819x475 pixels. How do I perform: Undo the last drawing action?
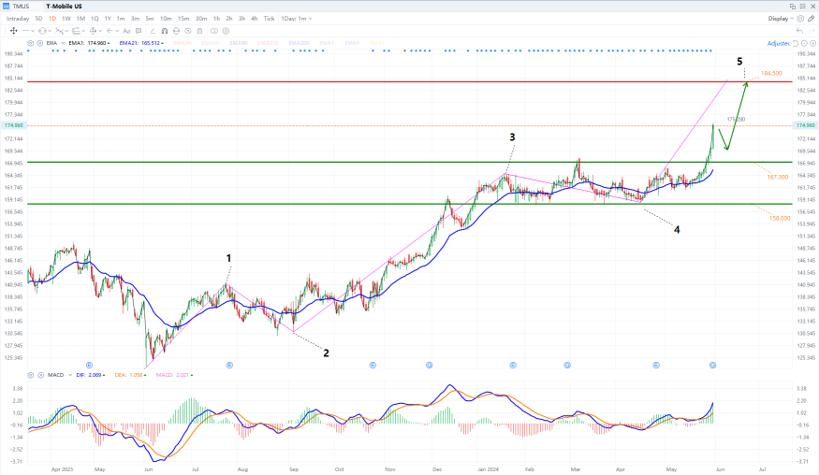(x=799, y=31)
